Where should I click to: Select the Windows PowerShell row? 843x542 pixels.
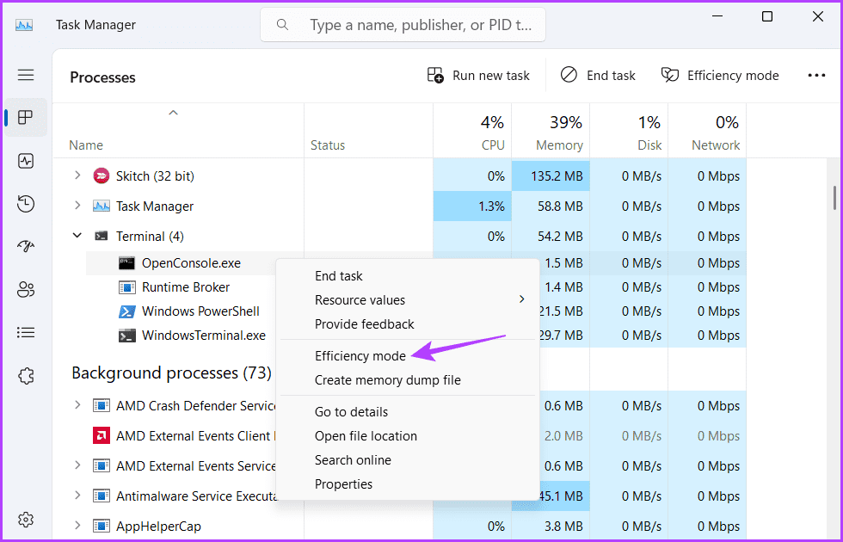click(200, 311)
